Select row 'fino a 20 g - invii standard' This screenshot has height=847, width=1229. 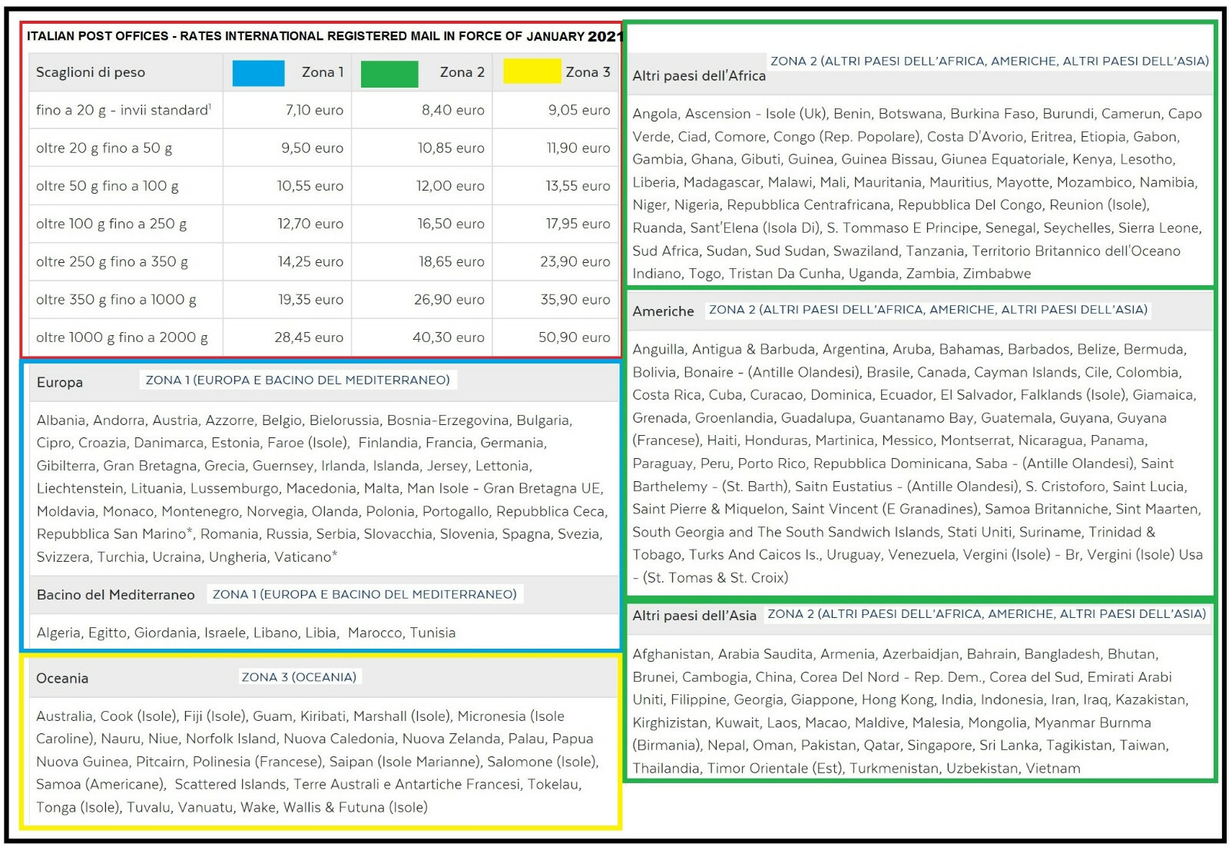(x=324, y=110)
